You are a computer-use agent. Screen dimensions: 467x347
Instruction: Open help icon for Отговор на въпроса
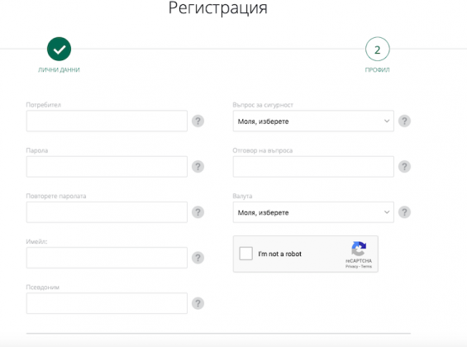point(404,167)
